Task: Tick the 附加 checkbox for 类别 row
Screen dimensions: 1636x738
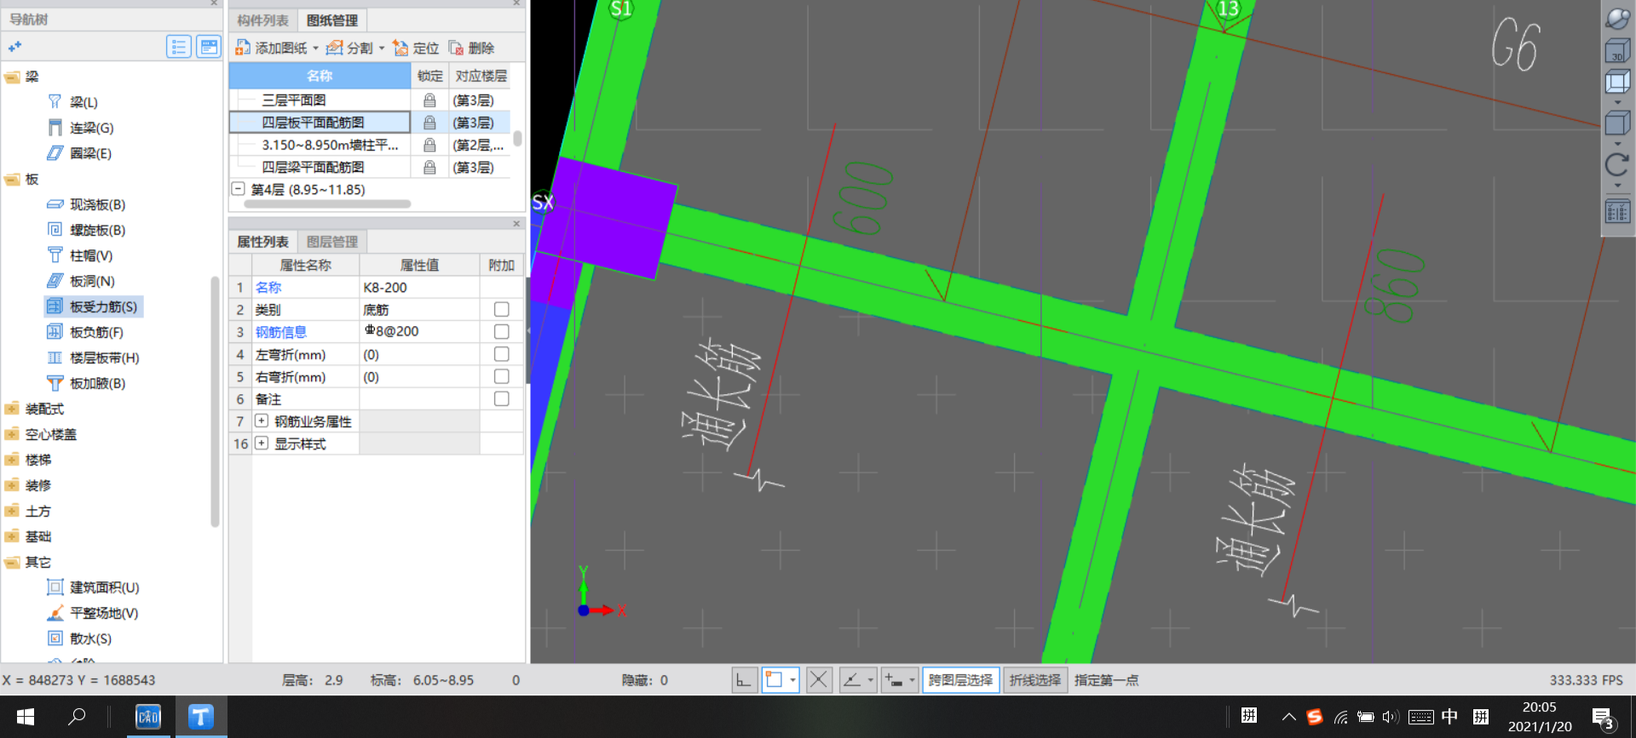Action: (502, 310)
